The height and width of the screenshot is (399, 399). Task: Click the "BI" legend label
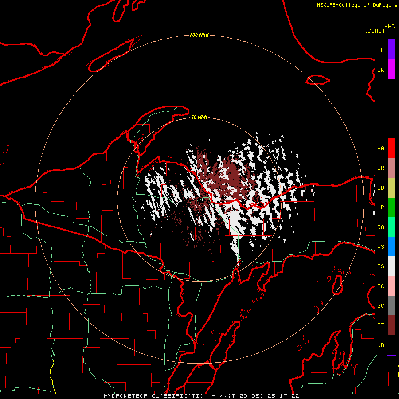[380, 325]
